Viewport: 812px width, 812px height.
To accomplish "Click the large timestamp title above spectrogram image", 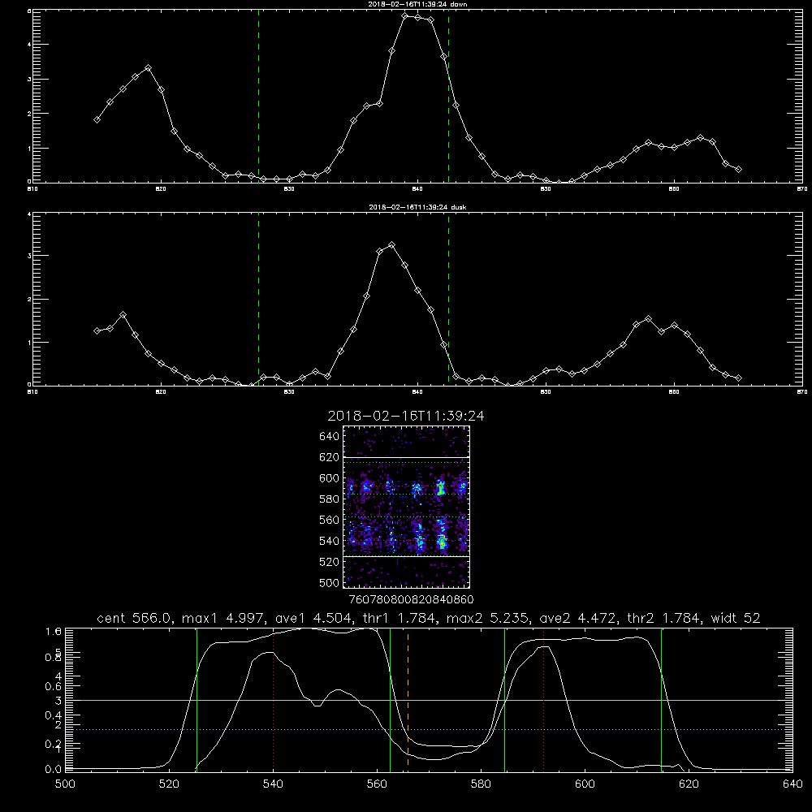I will tap(406, 416).
